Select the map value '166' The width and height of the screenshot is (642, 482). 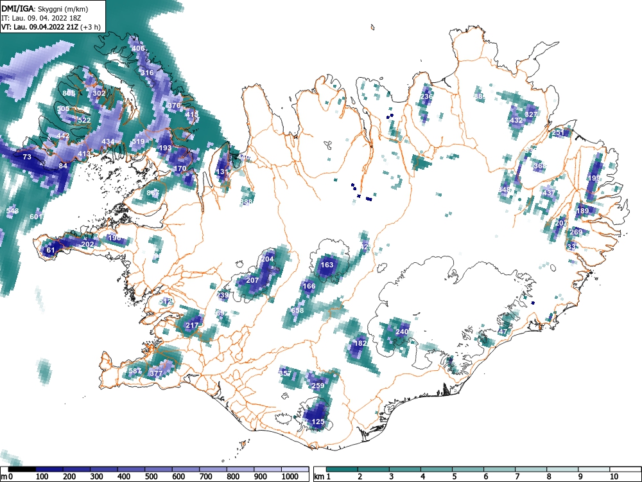coord(309,286)
